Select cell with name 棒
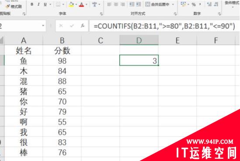This screenshot has width=240, height=161. point(24,152)
